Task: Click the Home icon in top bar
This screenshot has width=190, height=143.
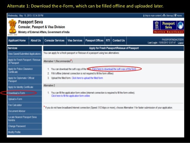Action: click(x=175, y=16)
